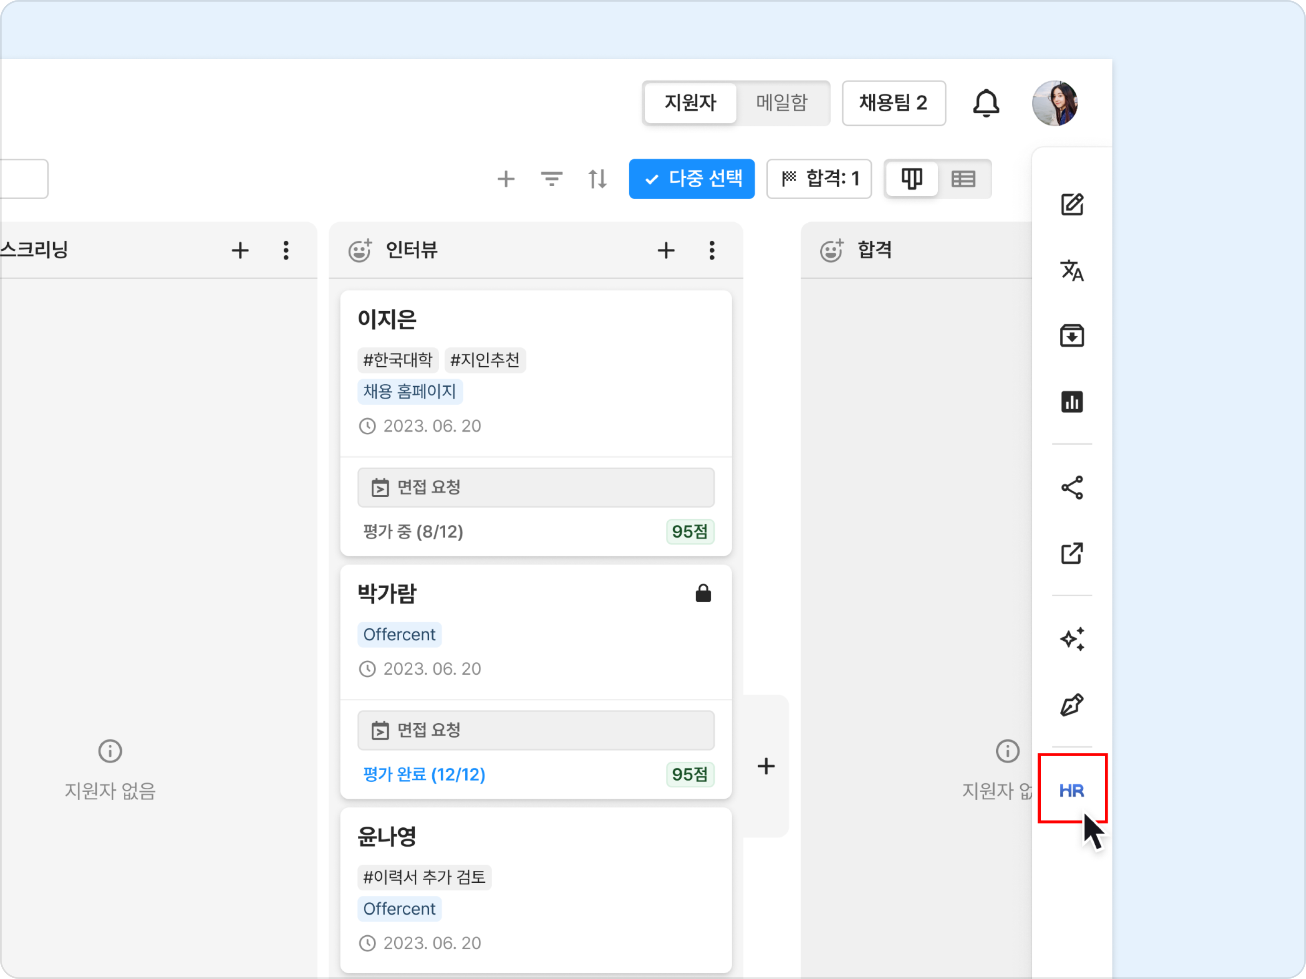Open the 채용팀 2 team selector
Image resolution: width=1306 pixels, height=979 pixels.
click(893, 103)
